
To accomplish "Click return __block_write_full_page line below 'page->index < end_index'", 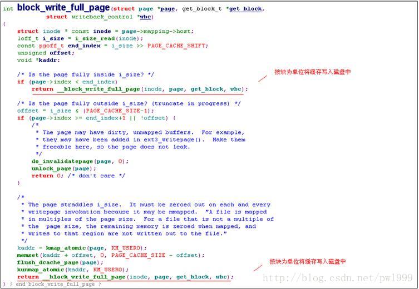I will [140, 89].
